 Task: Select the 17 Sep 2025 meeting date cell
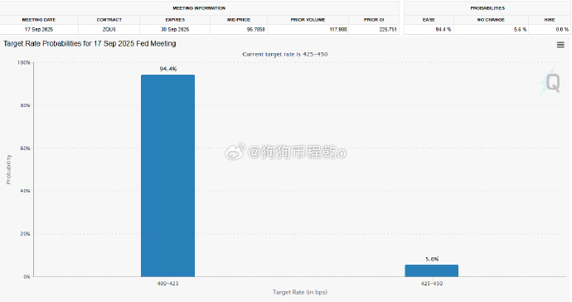pyautogui.click(x=39, y=30)
